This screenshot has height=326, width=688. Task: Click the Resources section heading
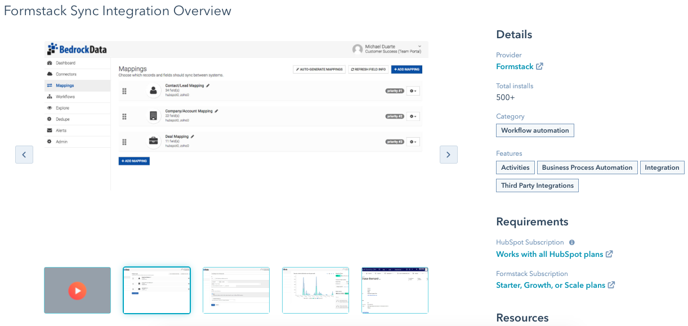click(522, 318)
